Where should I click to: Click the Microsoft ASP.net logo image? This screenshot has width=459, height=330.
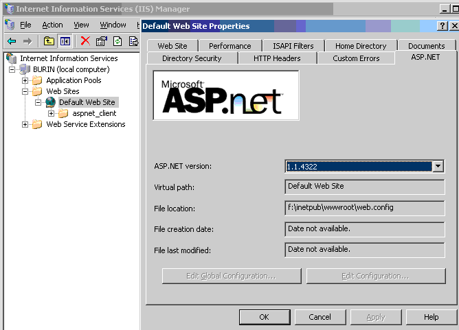pyautogui.click(x=226, y=95)
